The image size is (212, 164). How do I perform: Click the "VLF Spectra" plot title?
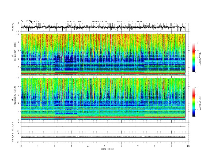click(x=30, y=21)
